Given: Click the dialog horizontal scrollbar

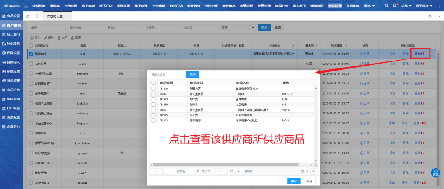Looking at the screenshot, I should pyautogui.click(x=230, y=164).
